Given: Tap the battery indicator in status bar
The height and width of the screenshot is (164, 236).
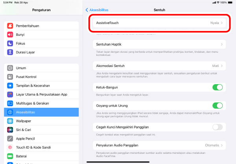Looking at the screenshot, I should point(230,3).
